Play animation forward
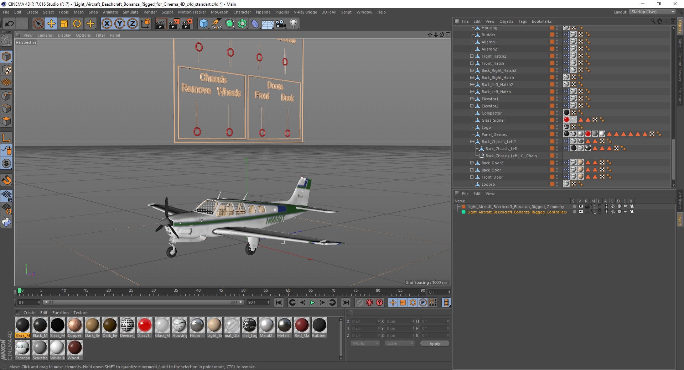 pyautogui.click(x=312, y=302)
